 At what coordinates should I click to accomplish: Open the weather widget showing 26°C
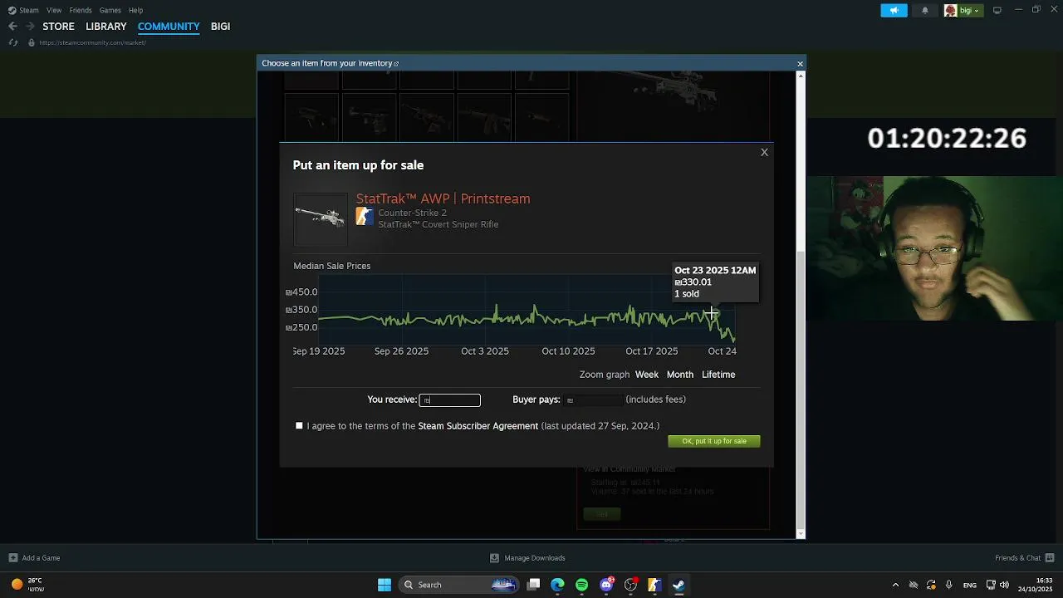(27, 585)
